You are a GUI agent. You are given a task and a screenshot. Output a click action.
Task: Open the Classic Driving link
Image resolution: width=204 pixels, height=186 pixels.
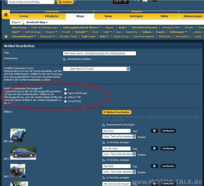(x=121, y=36)
